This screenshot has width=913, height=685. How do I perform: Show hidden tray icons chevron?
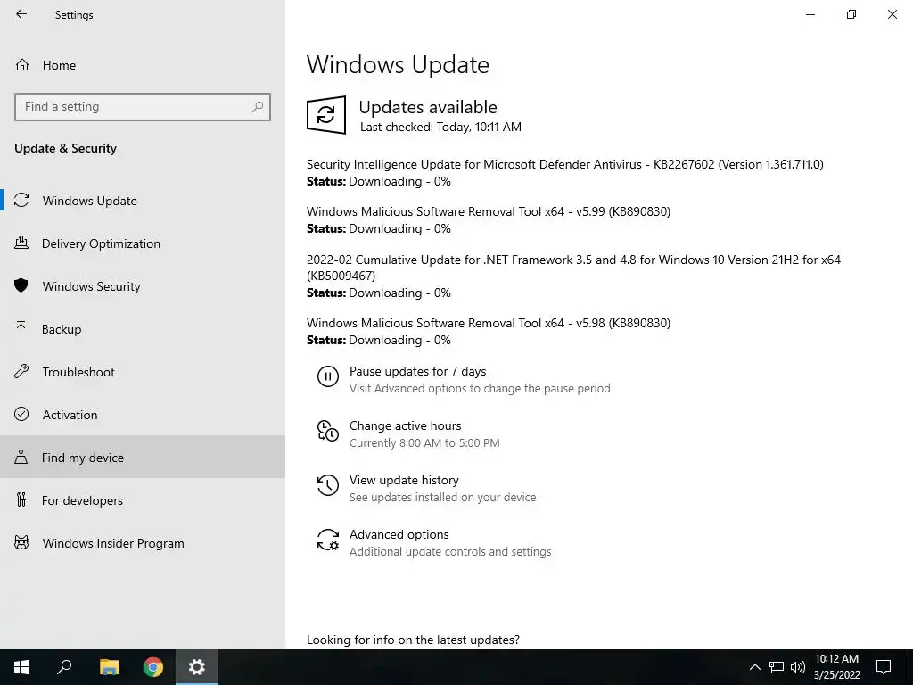[x=754, y=667]
